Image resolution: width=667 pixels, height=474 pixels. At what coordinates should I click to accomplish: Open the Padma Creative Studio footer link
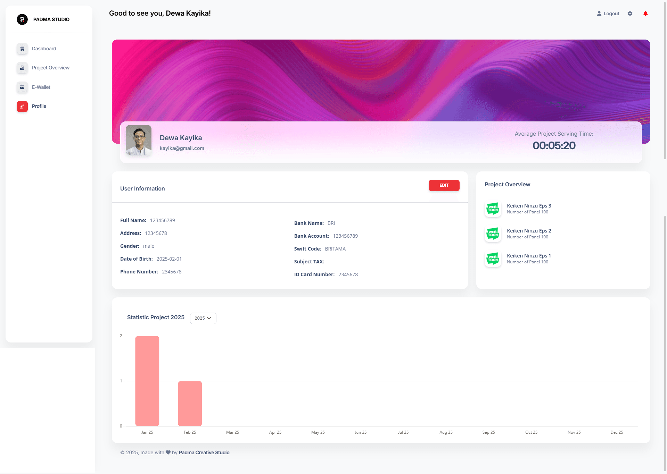coord(204,452)
